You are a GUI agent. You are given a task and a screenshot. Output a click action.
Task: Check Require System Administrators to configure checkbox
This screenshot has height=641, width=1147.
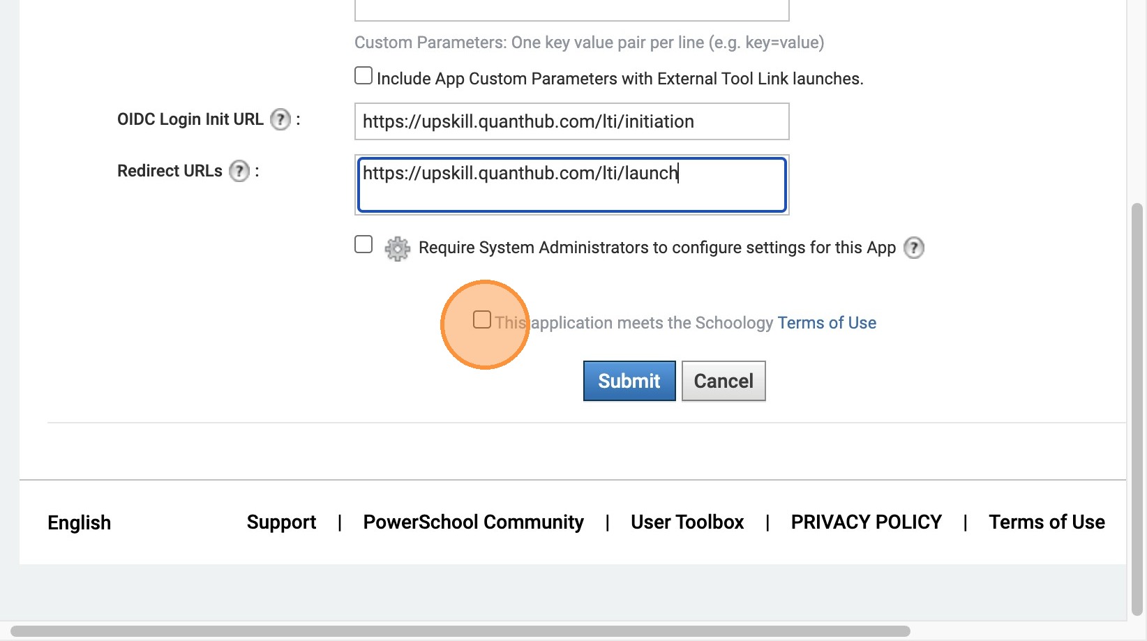(363, 245)
